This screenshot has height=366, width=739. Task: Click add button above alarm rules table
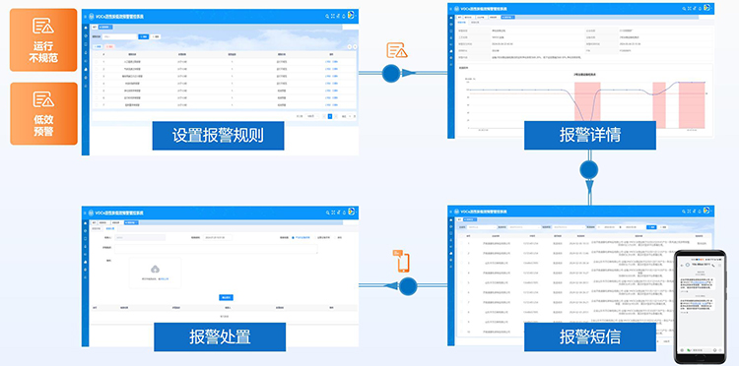pos(98,46)
